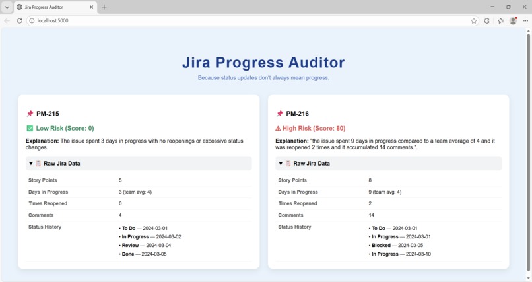The height and width of the screenshot is (282, 532).
Task: Add page to favorites star icon
Action: (474, 21)
